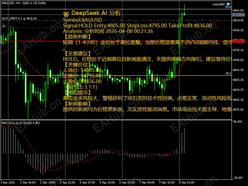
Task: Click the 2 Apr 06:00 time label
Action: tap(28, 183)
